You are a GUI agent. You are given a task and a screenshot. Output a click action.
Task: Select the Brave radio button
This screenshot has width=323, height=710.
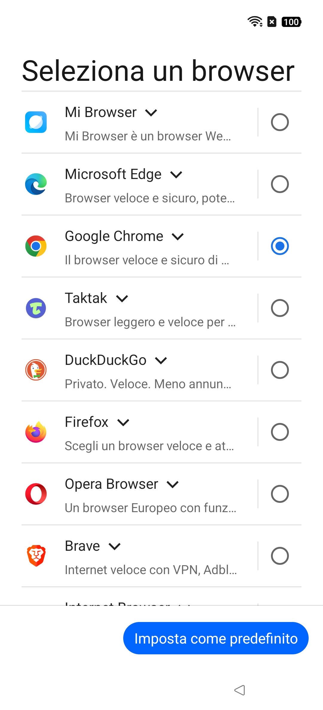(x=280, y=556)
